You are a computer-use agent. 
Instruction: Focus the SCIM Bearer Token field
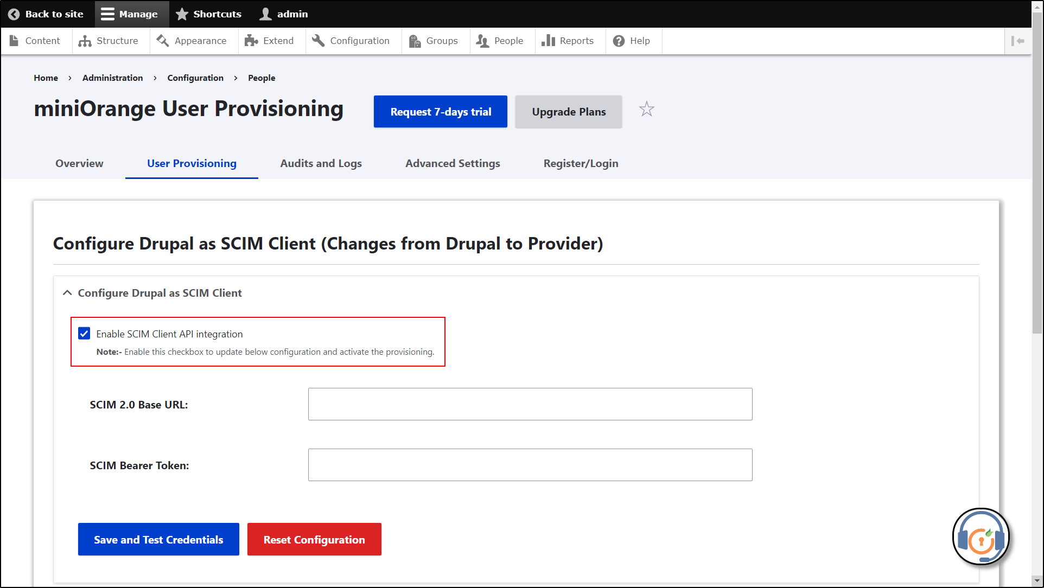pyautogui.click(x=530, y=465)
